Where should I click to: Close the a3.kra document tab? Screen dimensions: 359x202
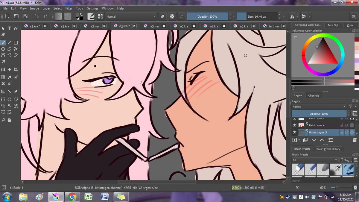[104, 26]
